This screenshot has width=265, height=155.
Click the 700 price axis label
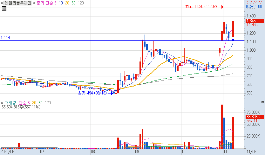click(x=249, y=76)
